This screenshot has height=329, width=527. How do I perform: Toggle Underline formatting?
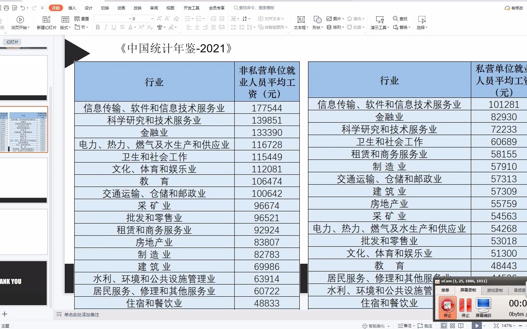(114, 27)
